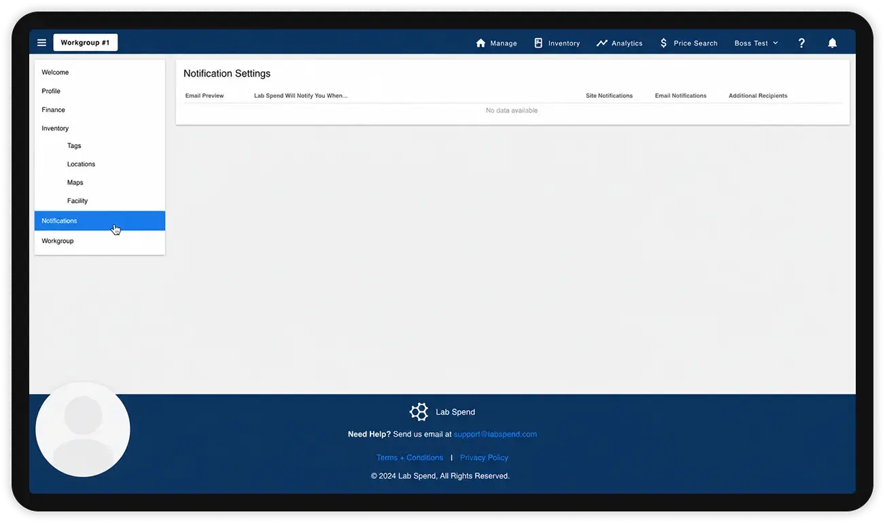
Task: Open Finance in the sidebar
Action: pyautogui.click(x=54, y=109)
